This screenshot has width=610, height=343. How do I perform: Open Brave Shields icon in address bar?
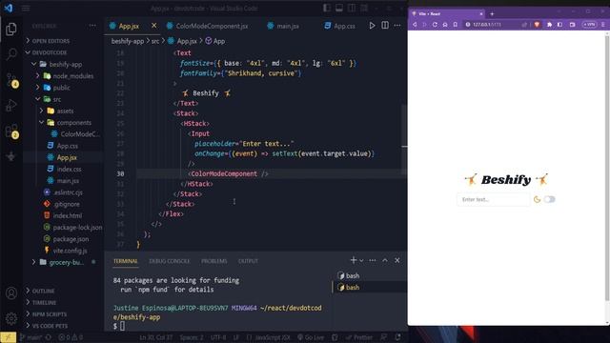point(537,25)
